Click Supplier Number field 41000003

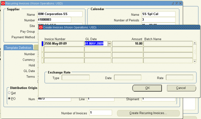pyautogui.click(x=54, y=20)
